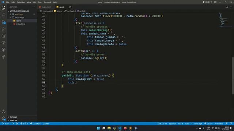Start Live Share from status bar
The image size is (234, 131).
pos(35,124)
